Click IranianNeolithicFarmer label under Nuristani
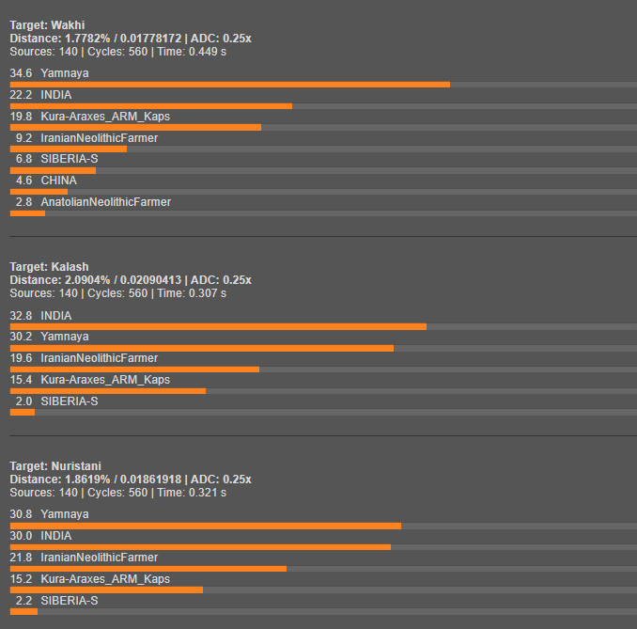This screenshot has height=629, width=637. tap(99, 558)
